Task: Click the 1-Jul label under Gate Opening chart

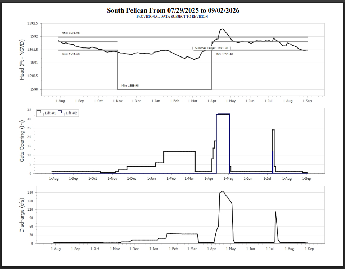Action: tap(267, 178)
